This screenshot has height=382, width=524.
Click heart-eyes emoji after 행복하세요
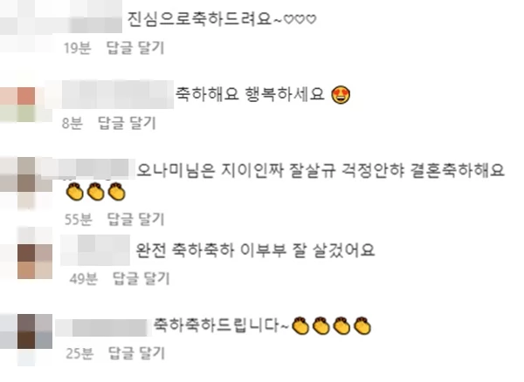coord(341,95)
